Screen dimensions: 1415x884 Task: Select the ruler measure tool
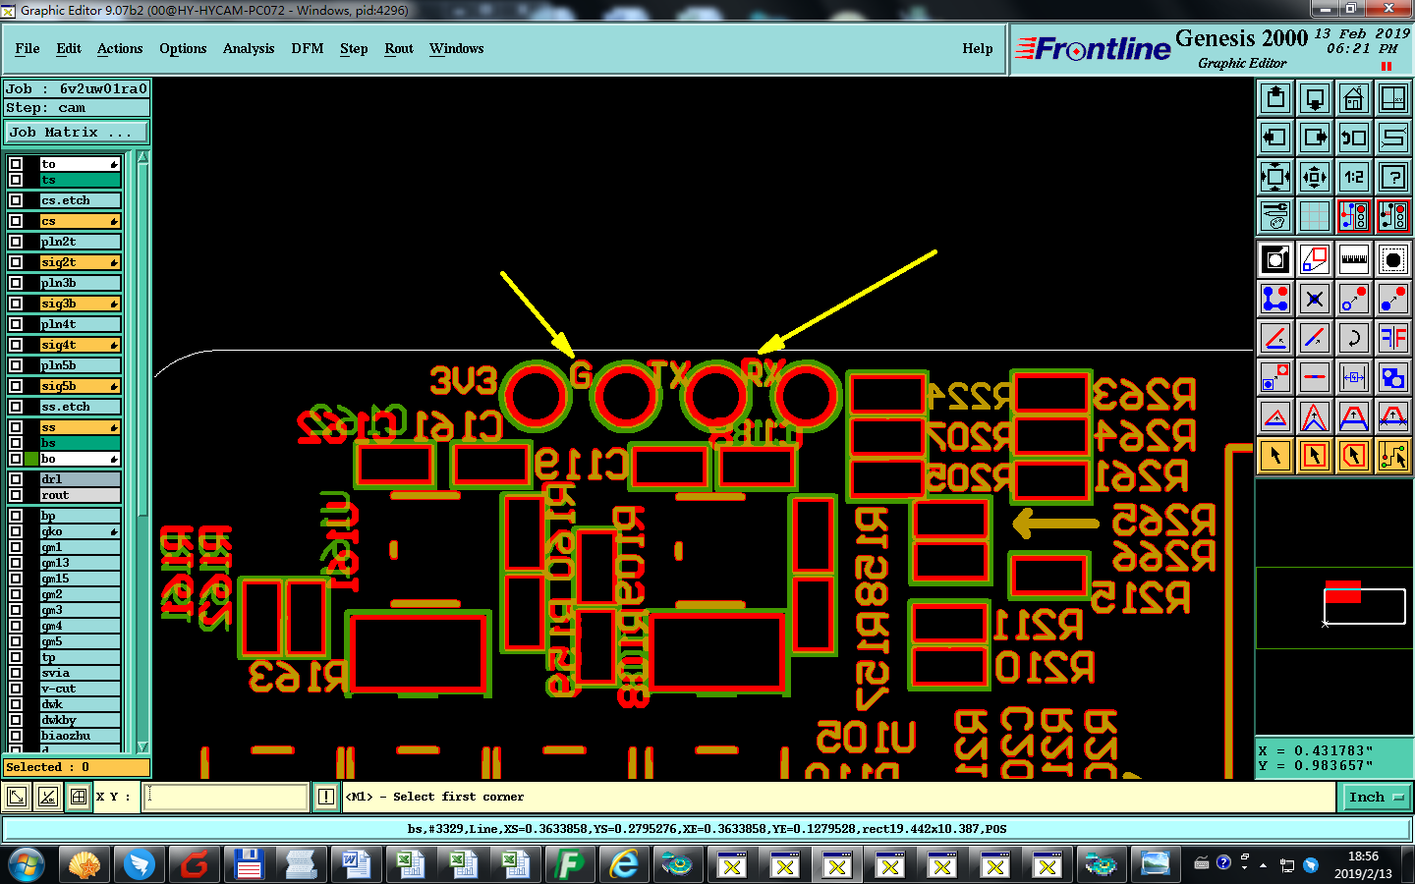(x=1354, y=259)
